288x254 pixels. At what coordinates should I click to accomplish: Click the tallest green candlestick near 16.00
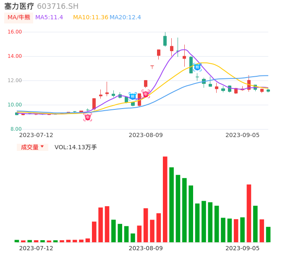165,41
